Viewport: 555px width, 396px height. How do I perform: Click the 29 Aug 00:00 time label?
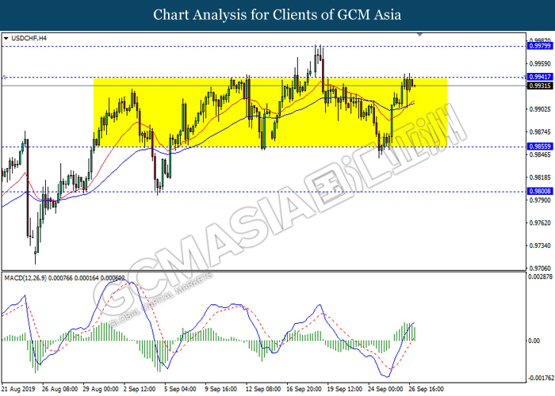tap(101, 389)
